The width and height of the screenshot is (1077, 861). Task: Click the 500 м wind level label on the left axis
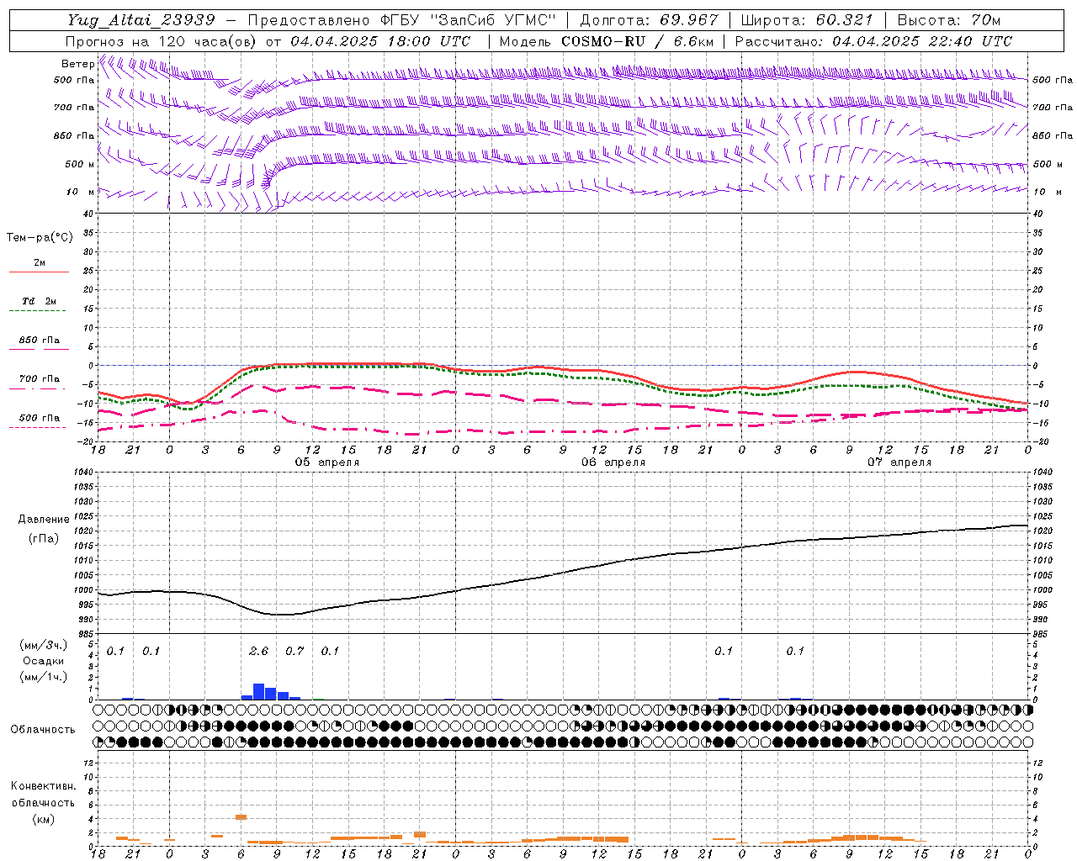click(x=80, y=164)
